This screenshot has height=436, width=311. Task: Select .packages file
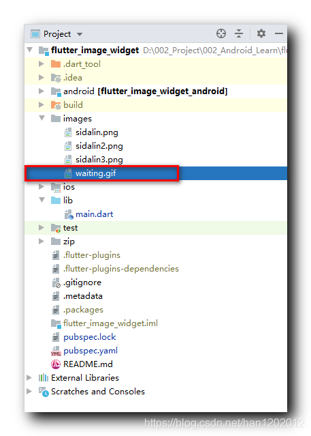click(x=83, y=310)
